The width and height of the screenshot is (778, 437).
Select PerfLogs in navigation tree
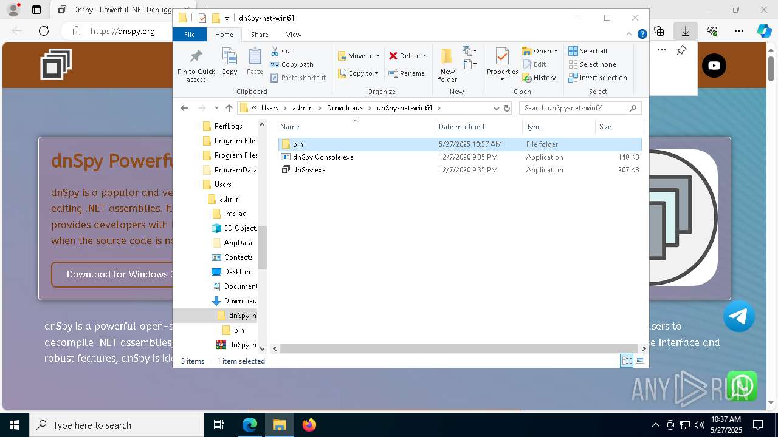click(228, 126)
